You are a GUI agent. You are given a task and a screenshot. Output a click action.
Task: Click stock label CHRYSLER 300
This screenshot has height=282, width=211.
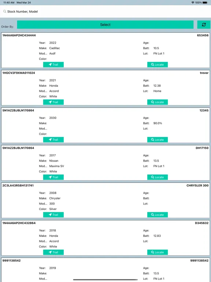point(197,185)
